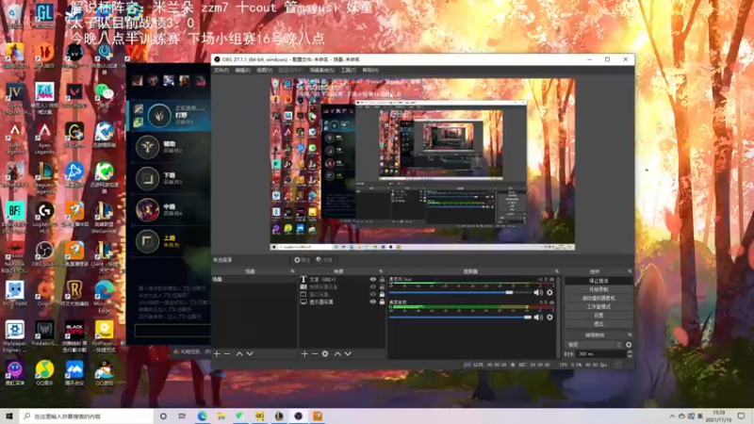
Task: Add a new scene with the plus icon in the Scenes panel
Action: pos(217,354)
